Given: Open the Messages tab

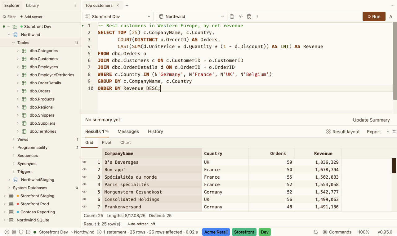Looking at the screenshot, I should click(x=128, y=131).
